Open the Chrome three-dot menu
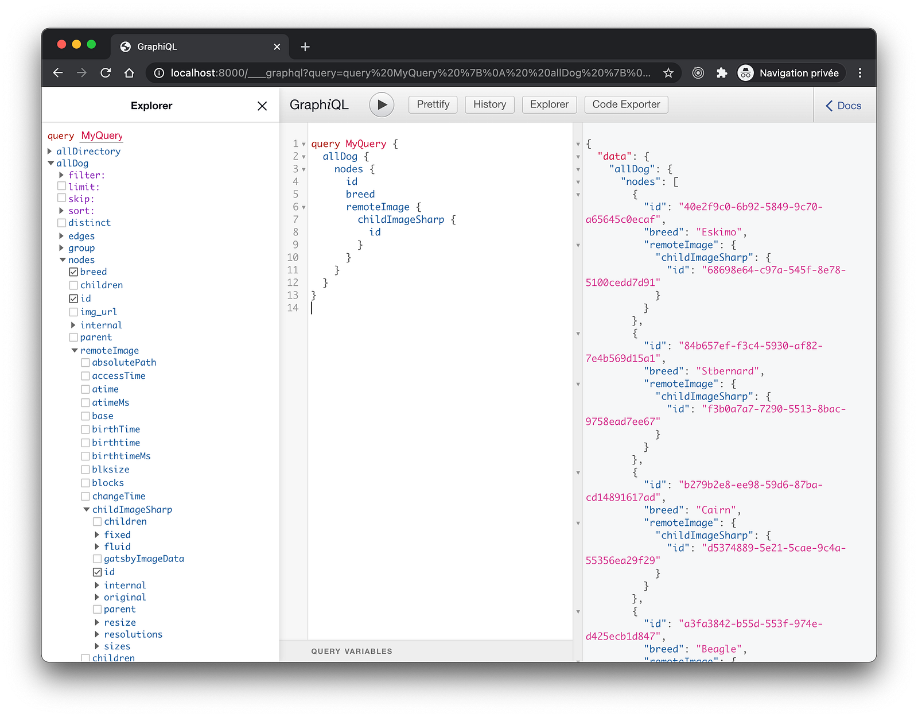 point(859,73)
